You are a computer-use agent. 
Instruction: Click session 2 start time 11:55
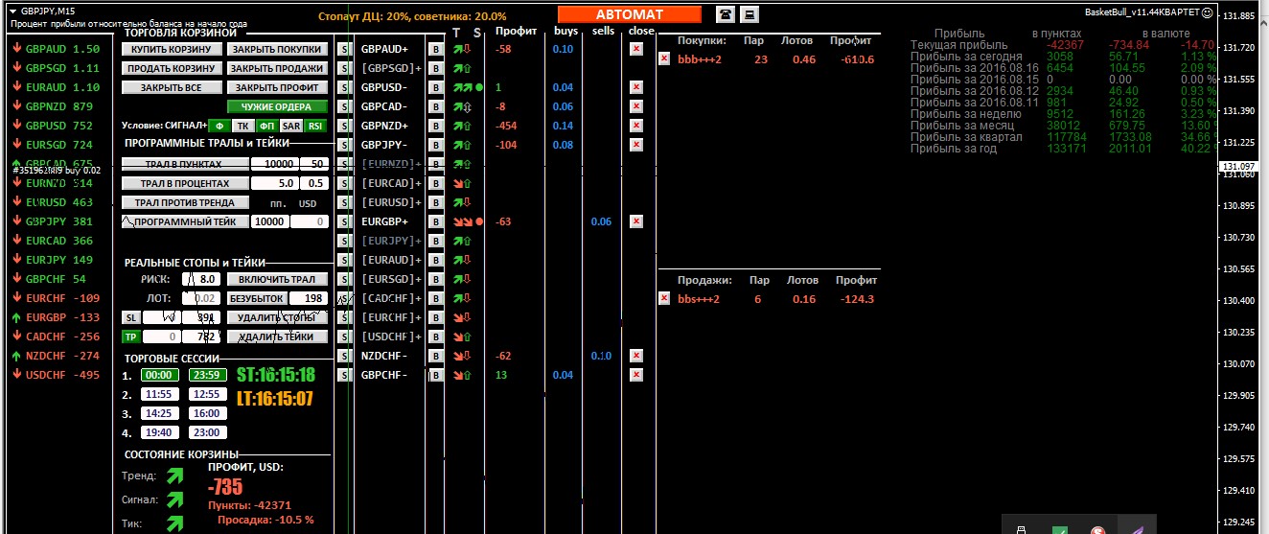[157, 394]
